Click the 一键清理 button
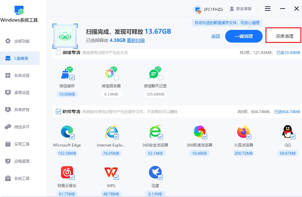Viewport: 302px width, 197px height. [x=244, y=36]
